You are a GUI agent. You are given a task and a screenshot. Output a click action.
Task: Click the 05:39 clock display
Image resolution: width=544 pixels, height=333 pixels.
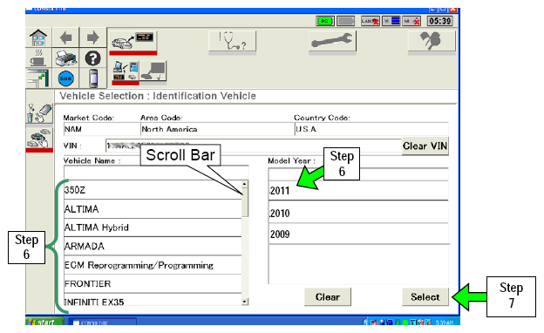tap(439, 21)
